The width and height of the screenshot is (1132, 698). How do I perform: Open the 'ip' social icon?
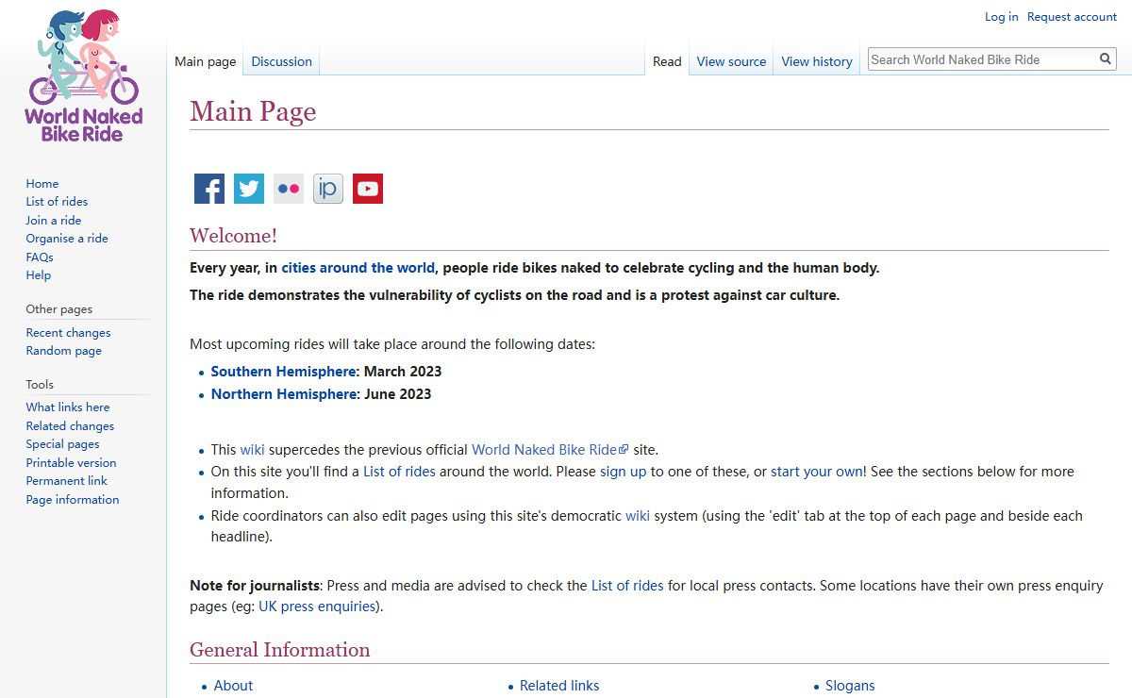click(328, 189)
